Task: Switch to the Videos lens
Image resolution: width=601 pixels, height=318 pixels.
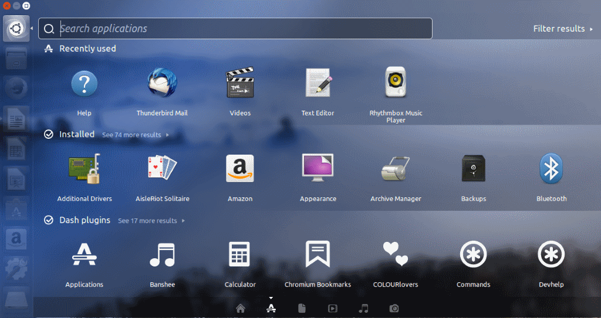Action: pos(333,309)
